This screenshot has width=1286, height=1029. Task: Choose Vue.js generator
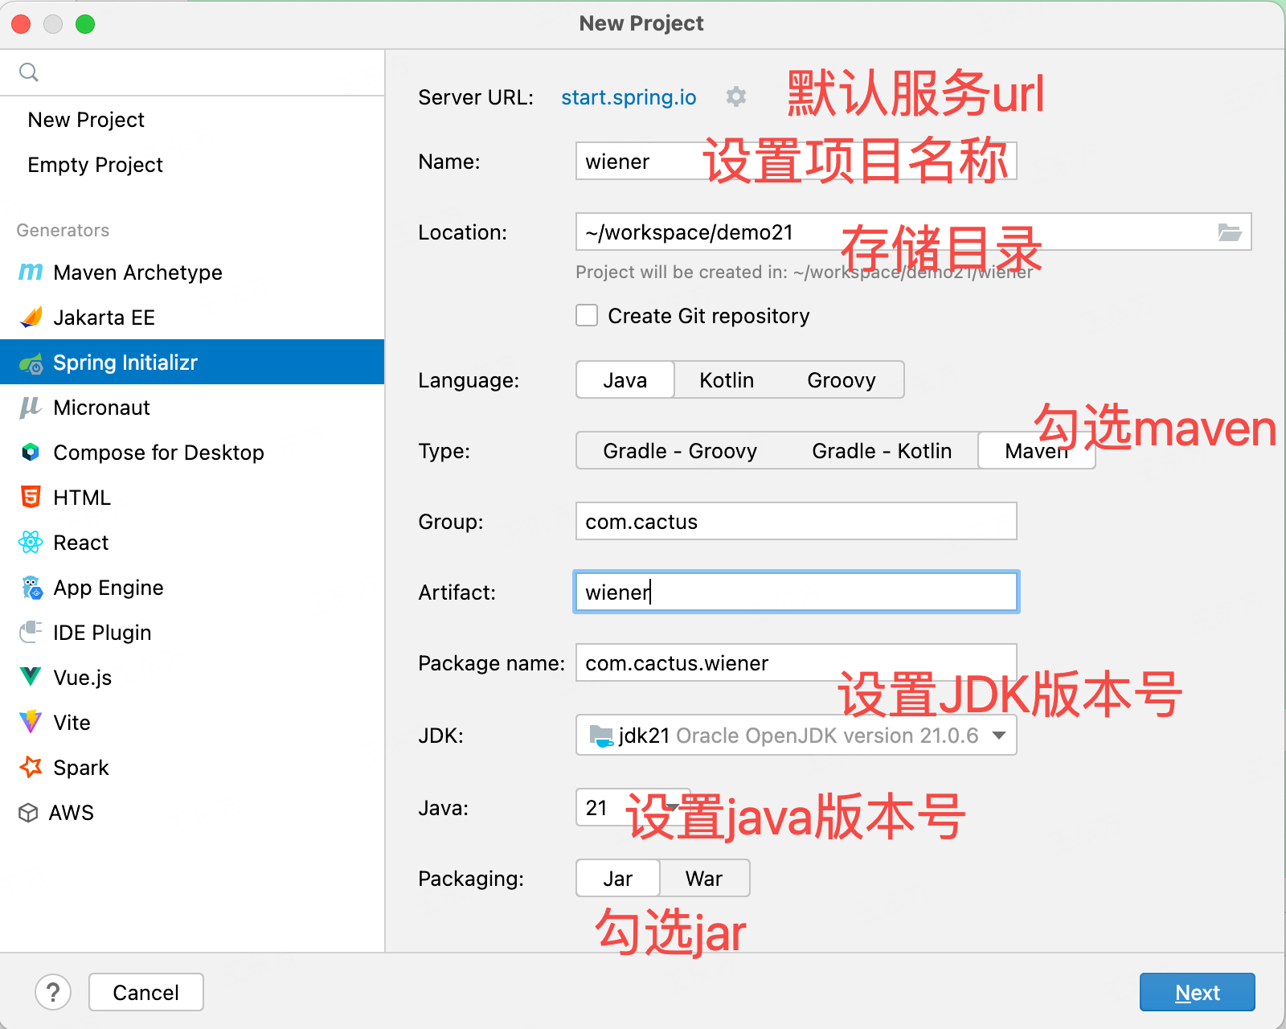pyautogui.click(x=193, y=678)
